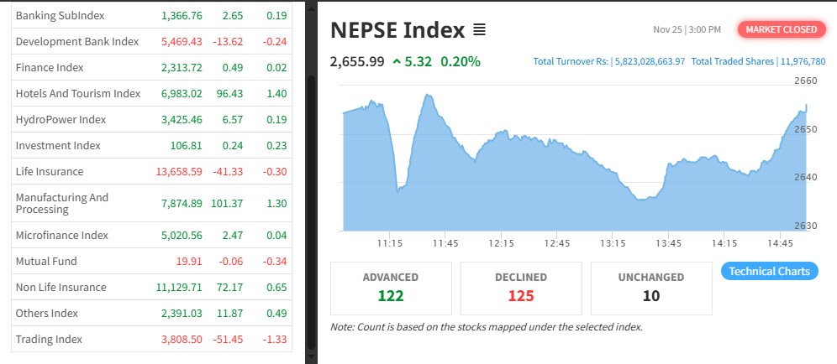This screenshot has height=364, width=837.
Task: Click the green up-arrow beside 5.32
Action: (397, 61)
